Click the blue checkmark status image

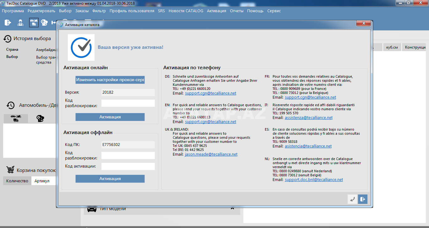81,47
